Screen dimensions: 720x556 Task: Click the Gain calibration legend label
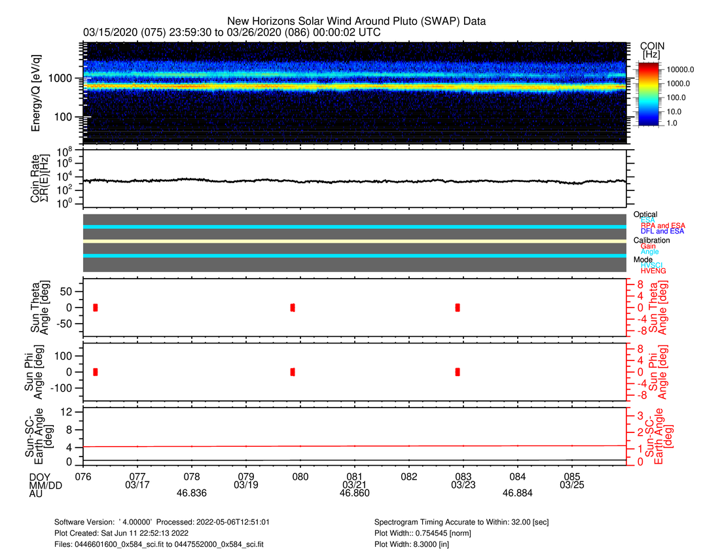click(x=649, y=246)
